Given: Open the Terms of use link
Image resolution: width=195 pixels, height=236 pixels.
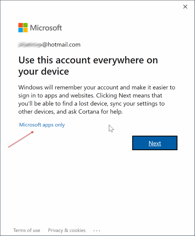Looking at the screenshot, I should point(27,230).
